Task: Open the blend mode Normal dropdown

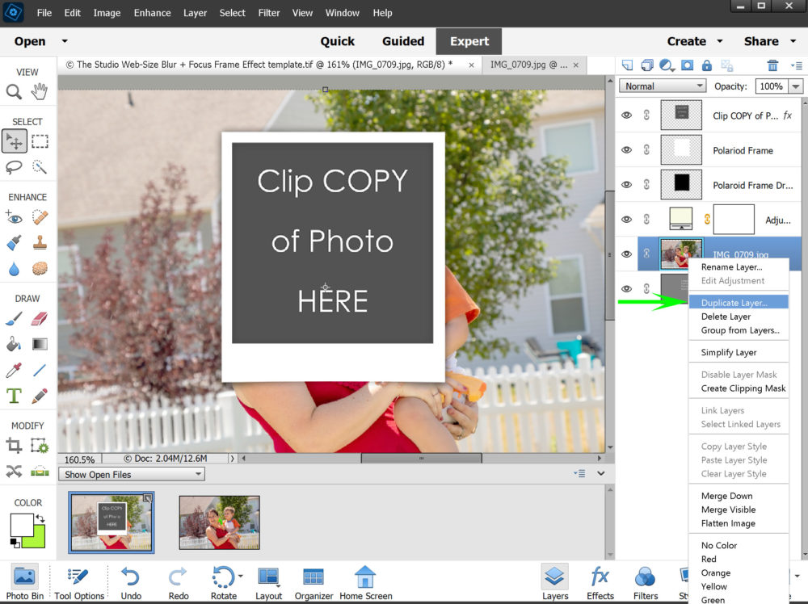Action: click(x=663, y=86)
